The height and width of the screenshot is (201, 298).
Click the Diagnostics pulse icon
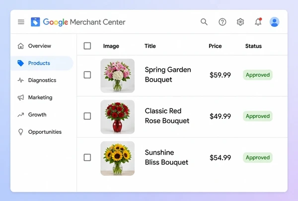point(21,80)
